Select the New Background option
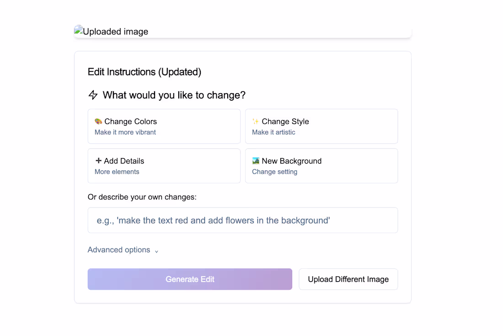Image resolution: width=503 pixels, height=336 pixels. click(321, 165)
